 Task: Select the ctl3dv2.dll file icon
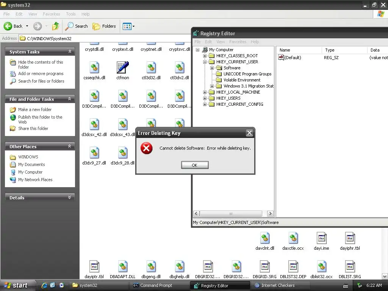[x=180, y=67]
